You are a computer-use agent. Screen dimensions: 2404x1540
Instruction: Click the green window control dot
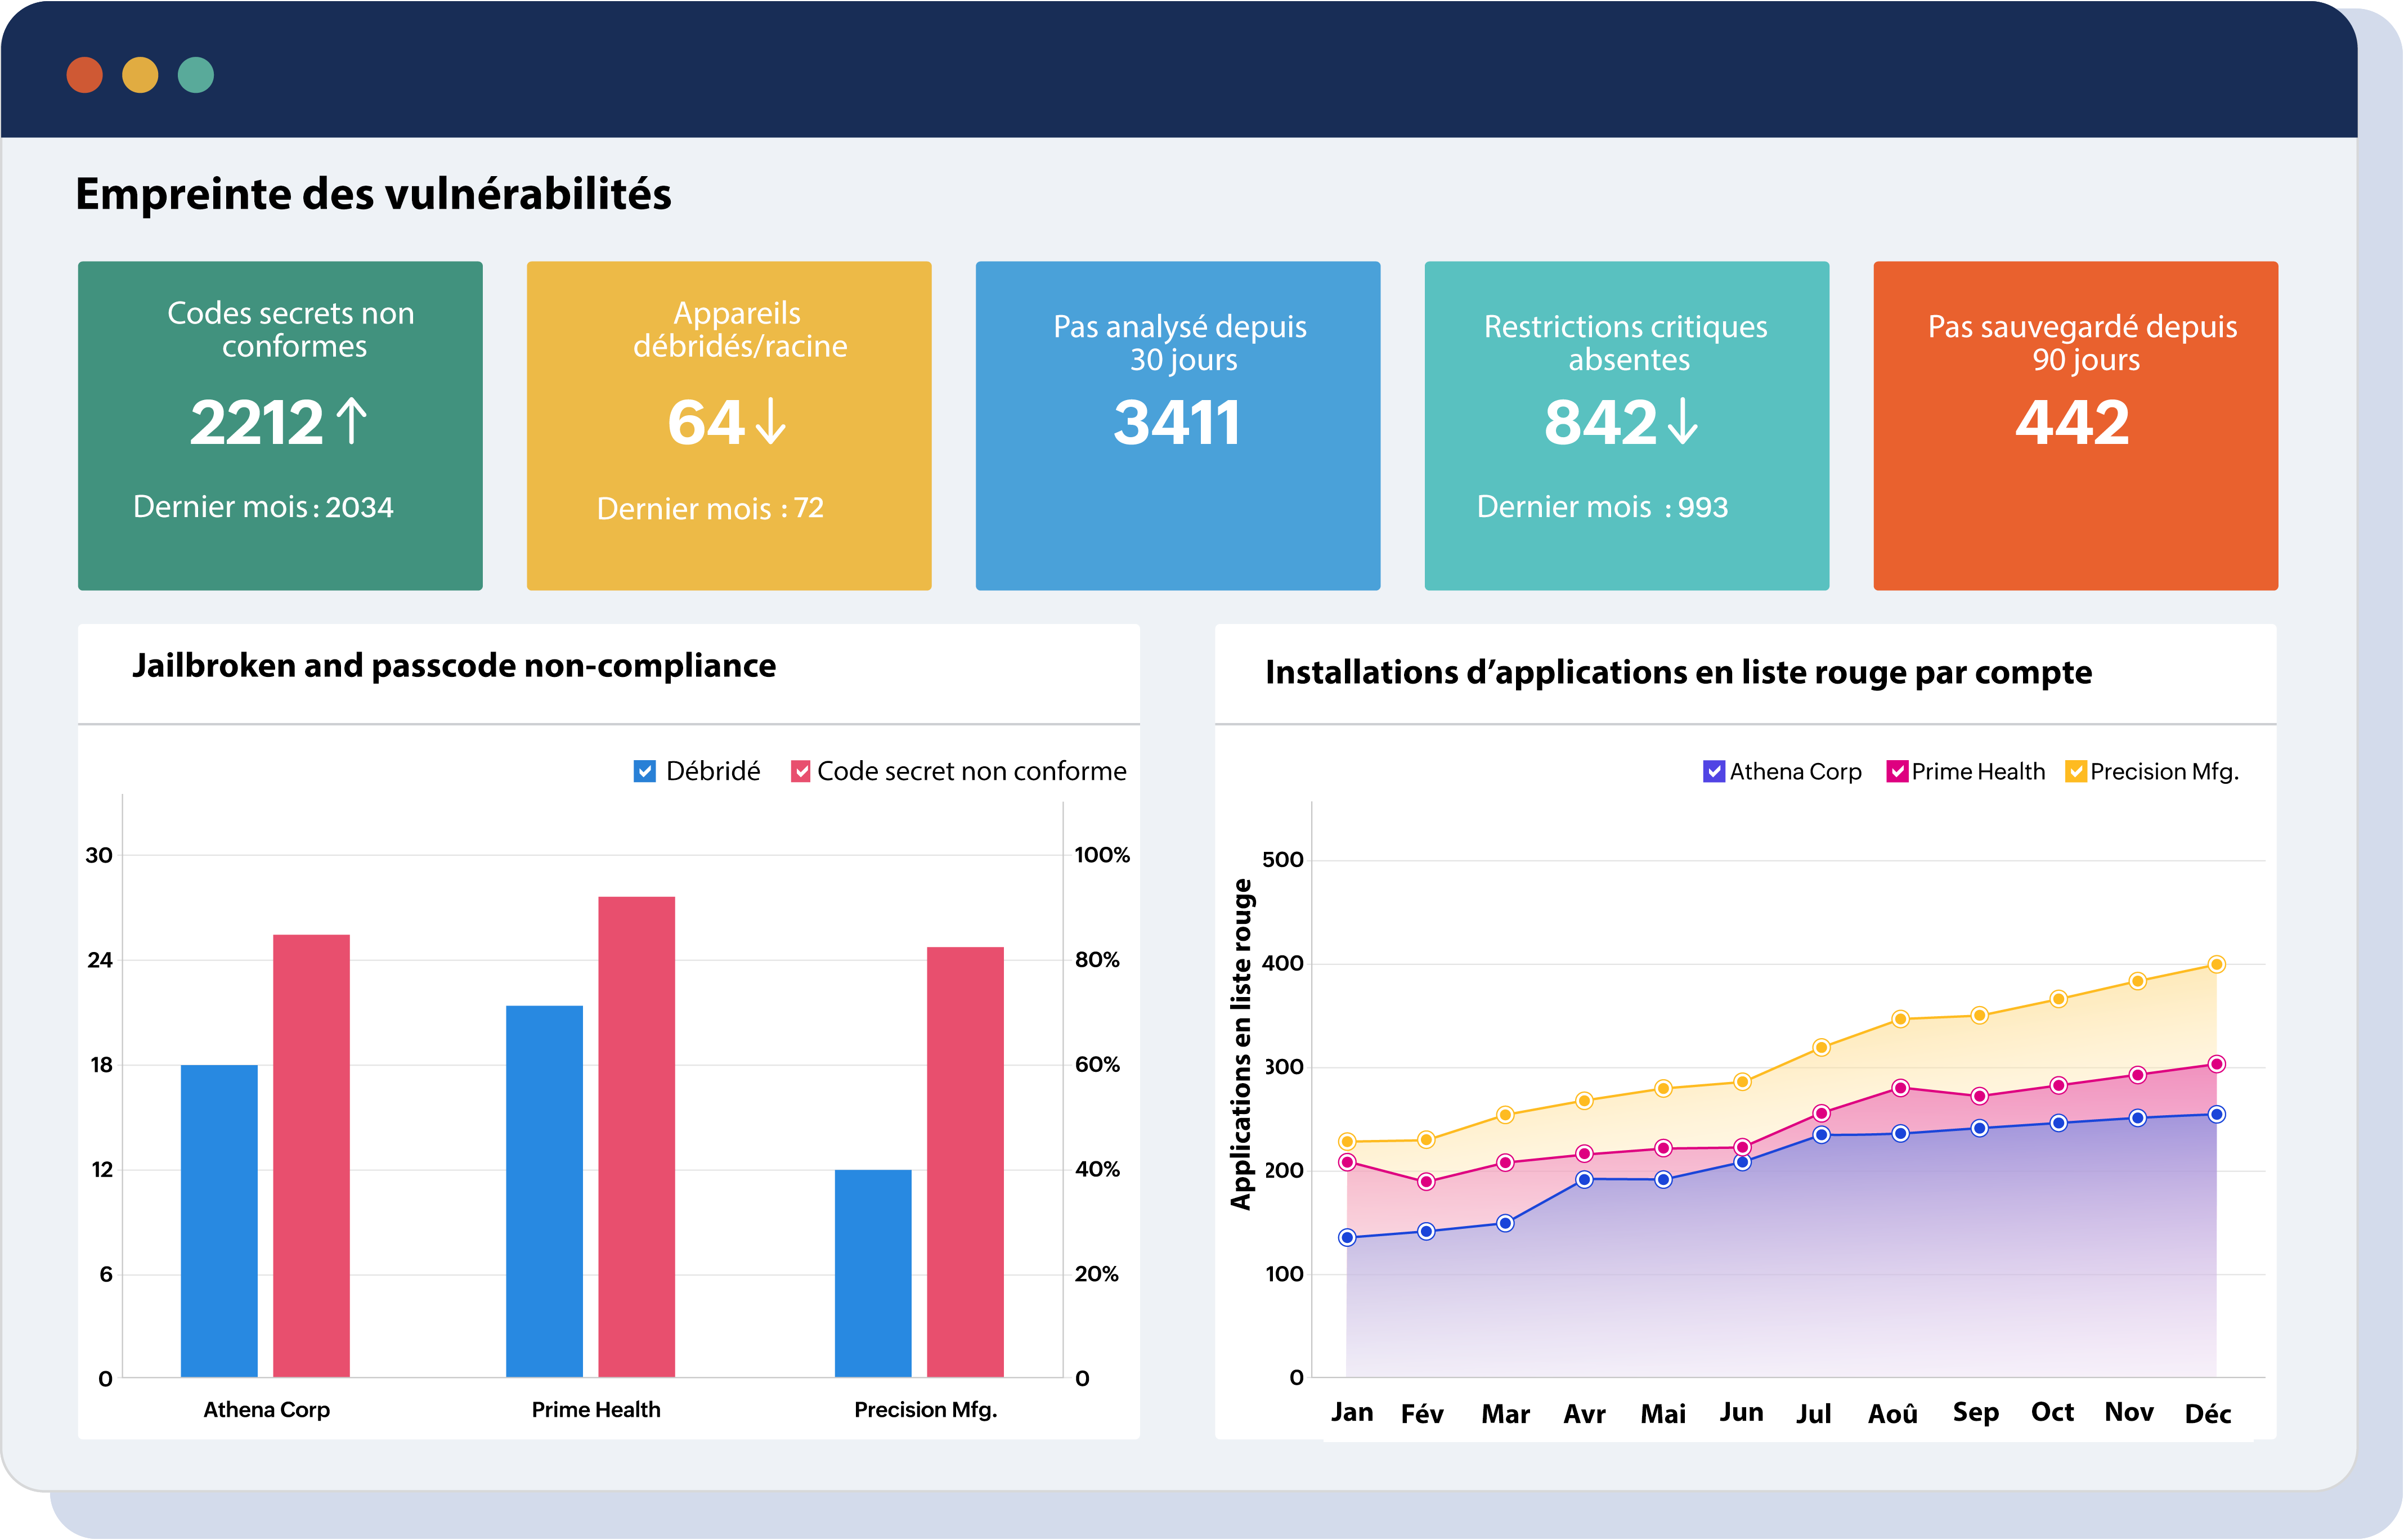pos(196,75)
